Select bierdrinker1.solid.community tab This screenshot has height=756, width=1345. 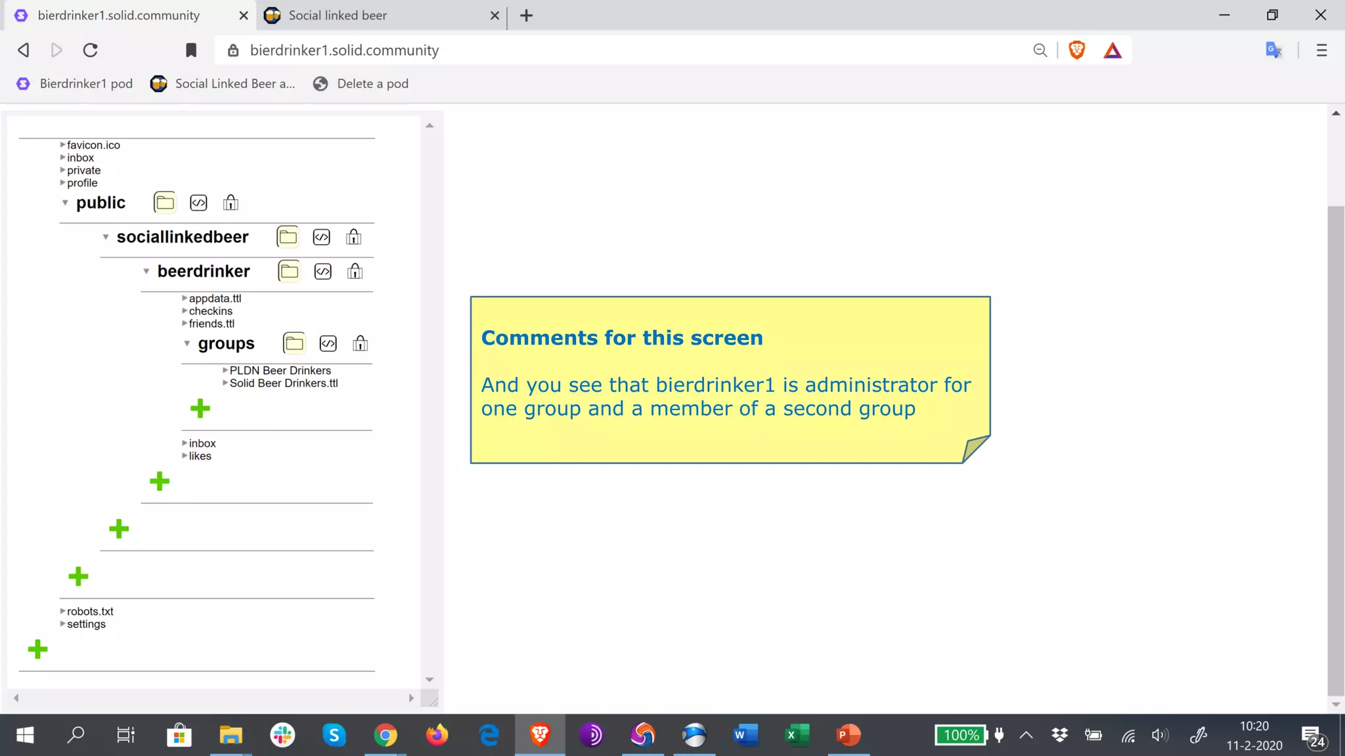129,15
